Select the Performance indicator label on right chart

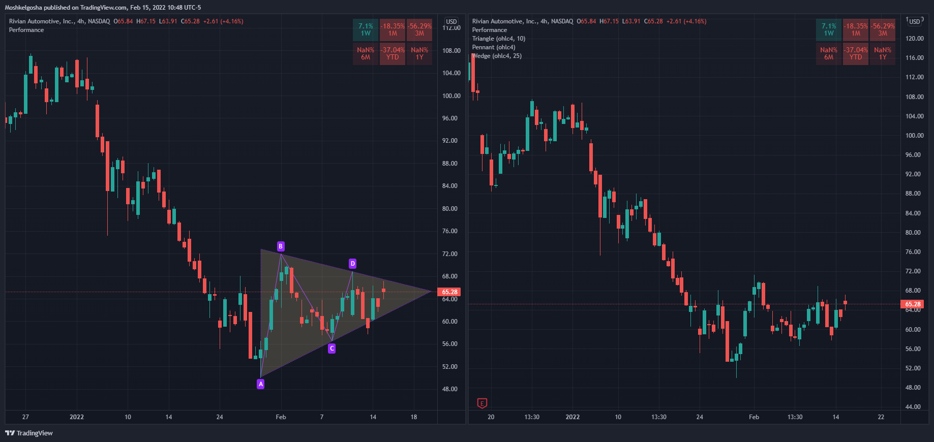pos(490,30)
